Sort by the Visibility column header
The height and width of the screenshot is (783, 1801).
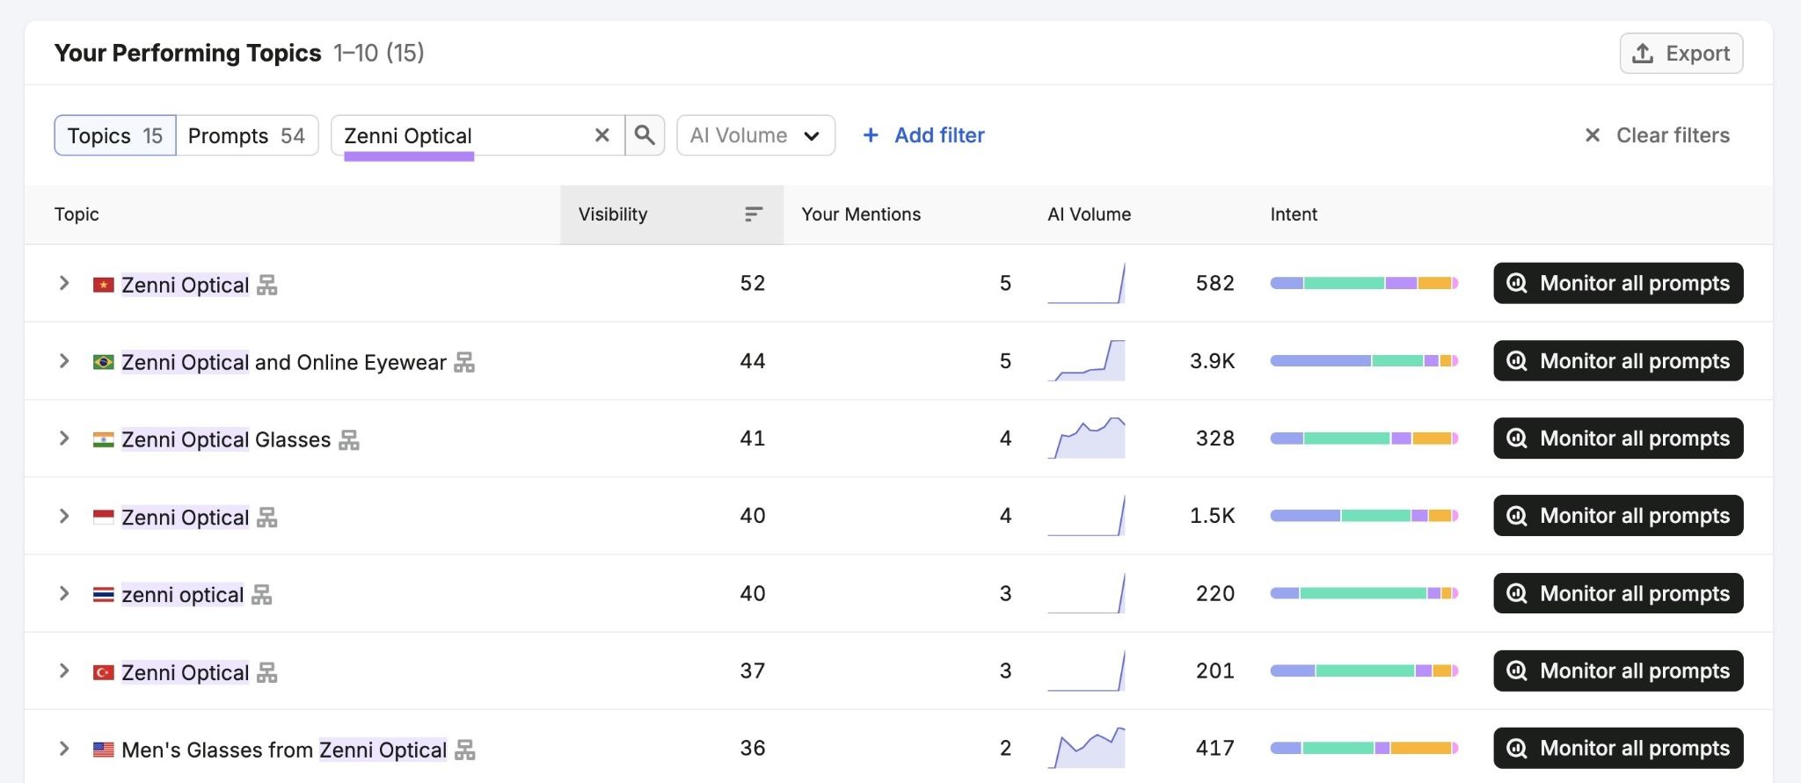[671, 214]
